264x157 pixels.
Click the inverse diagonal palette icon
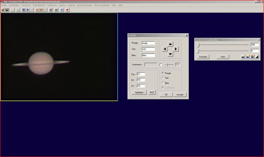point(257,57)
